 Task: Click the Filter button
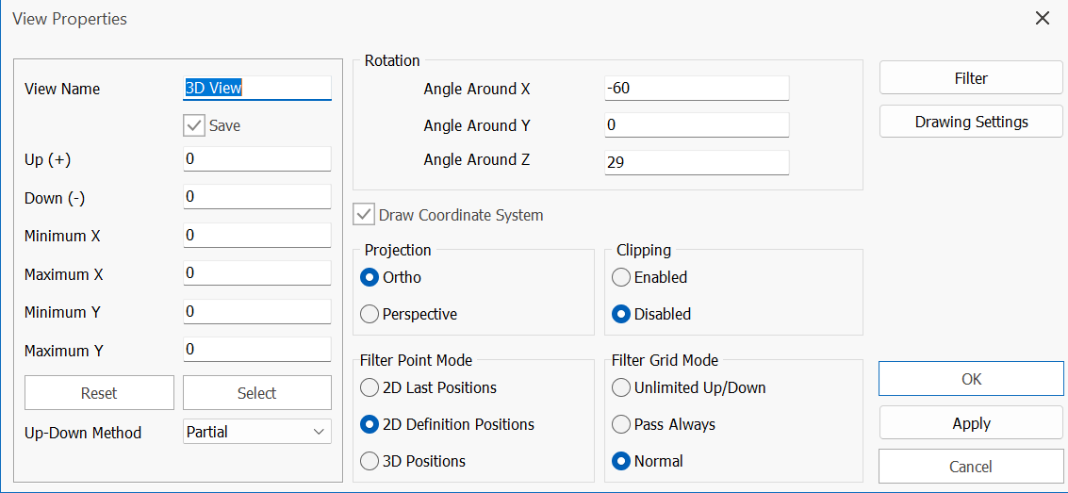tap(971, 79)
